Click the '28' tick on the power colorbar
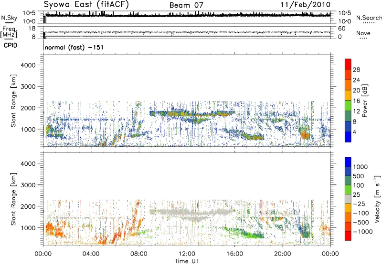Screen dimensions: 382x264 tap(356, 70)
